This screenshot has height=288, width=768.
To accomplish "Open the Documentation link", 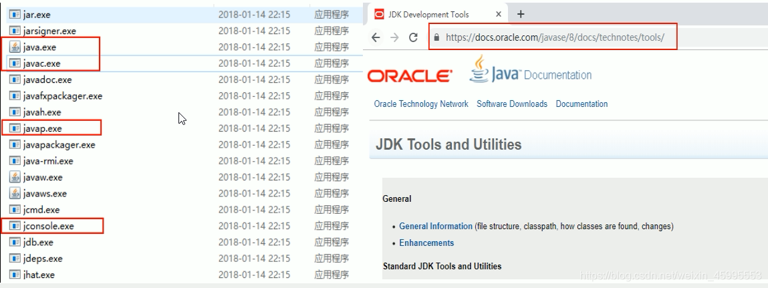I will coord(582,104).
